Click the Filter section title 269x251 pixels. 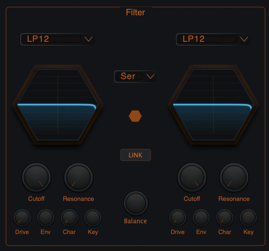click(136, 12)
